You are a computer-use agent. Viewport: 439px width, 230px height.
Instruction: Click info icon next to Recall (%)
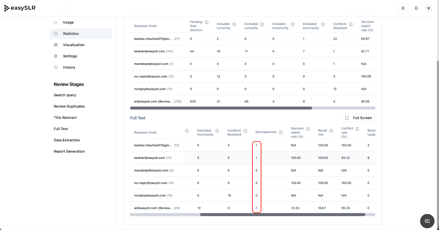pyautogui.click(x=331, y=131)
